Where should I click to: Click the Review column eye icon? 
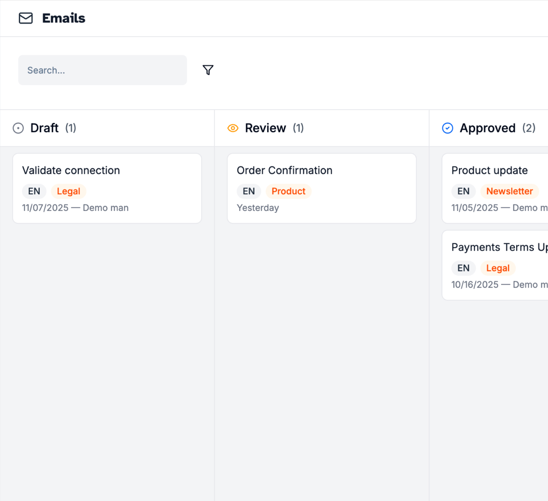[233, 128]
